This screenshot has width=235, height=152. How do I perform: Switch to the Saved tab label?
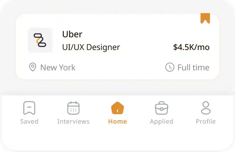click(29, 122)
